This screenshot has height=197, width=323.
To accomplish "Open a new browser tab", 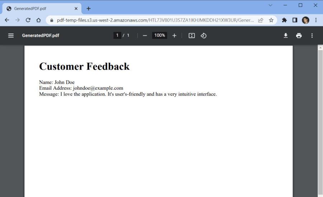I will click(89, 9).
